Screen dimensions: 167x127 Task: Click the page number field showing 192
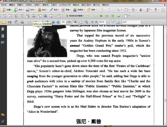63,22
